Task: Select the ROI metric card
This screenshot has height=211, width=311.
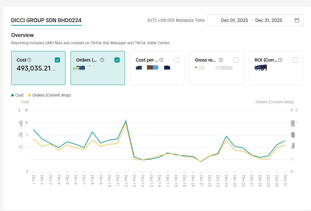Action: [x=276, y=67]
